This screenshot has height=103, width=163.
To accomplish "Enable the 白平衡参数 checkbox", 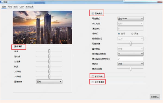I will coord(93,82).
